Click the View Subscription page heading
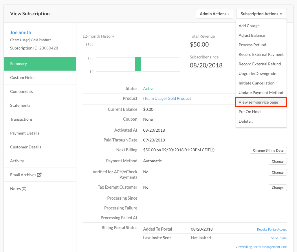Viewport: 297px width, 252px height. (30, 14)
